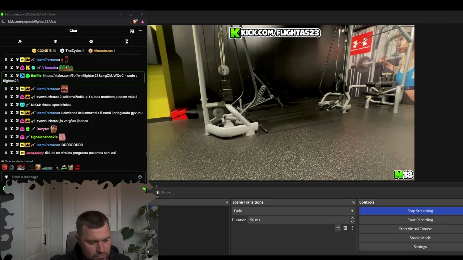Click the hourglass icon in chat moderator toolbar
Viewport: 463px width, 260px height.
[x=127, y=42]
